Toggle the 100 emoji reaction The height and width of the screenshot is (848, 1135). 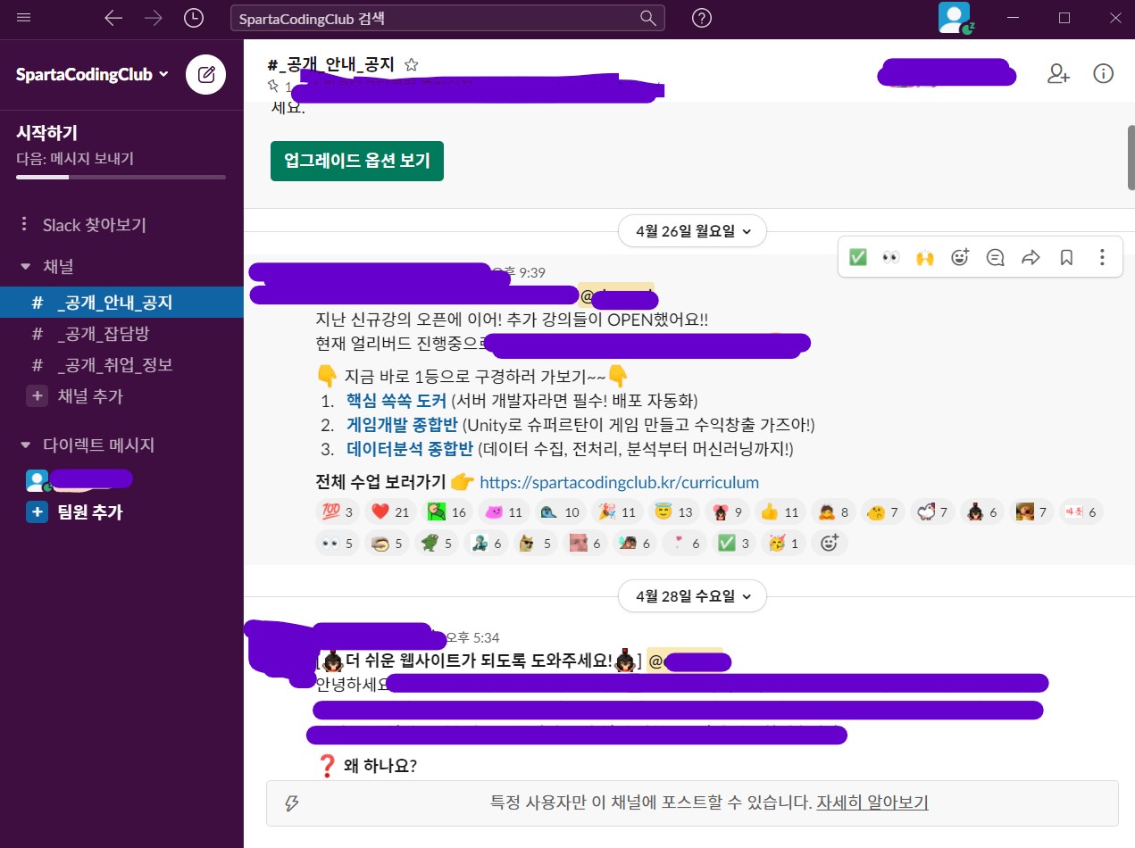338,511
